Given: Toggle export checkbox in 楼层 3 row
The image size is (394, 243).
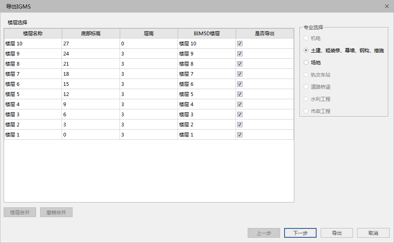Looking at the screenshot, I should pos(240,115).
